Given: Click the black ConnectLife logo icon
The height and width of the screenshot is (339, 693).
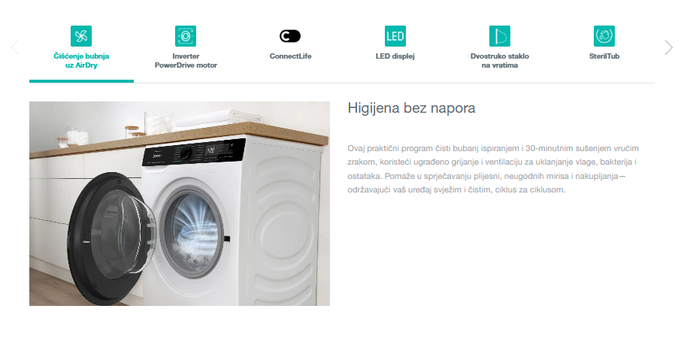Looking at the screenshot, I should pos(290,36).
